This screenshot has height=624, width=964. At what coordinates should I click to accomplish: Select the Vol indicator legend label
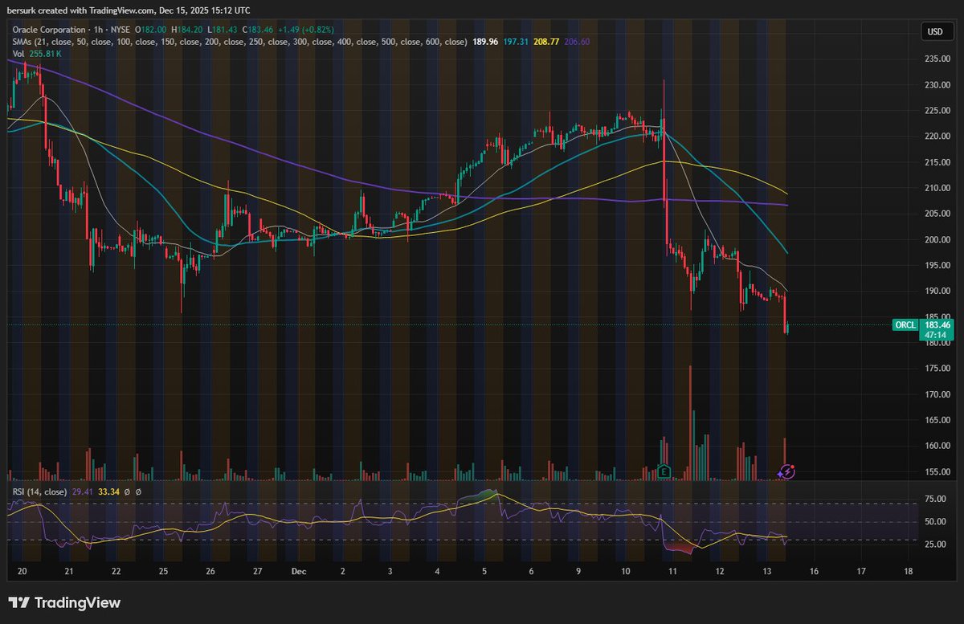[x=18, y=54]
